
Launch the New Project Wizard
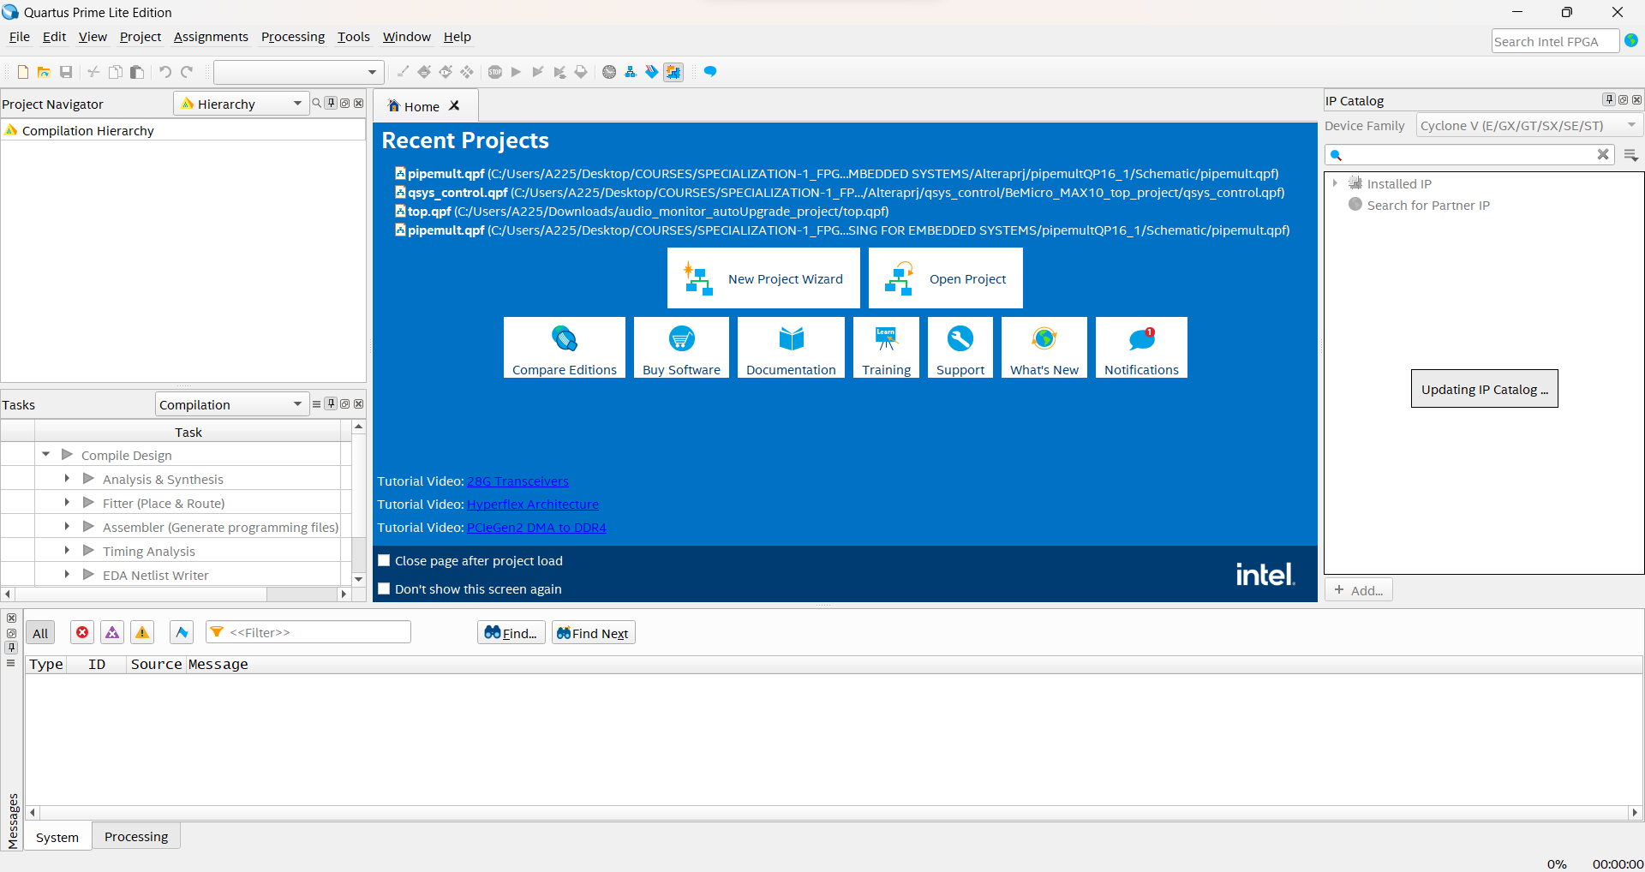point(763,278)
